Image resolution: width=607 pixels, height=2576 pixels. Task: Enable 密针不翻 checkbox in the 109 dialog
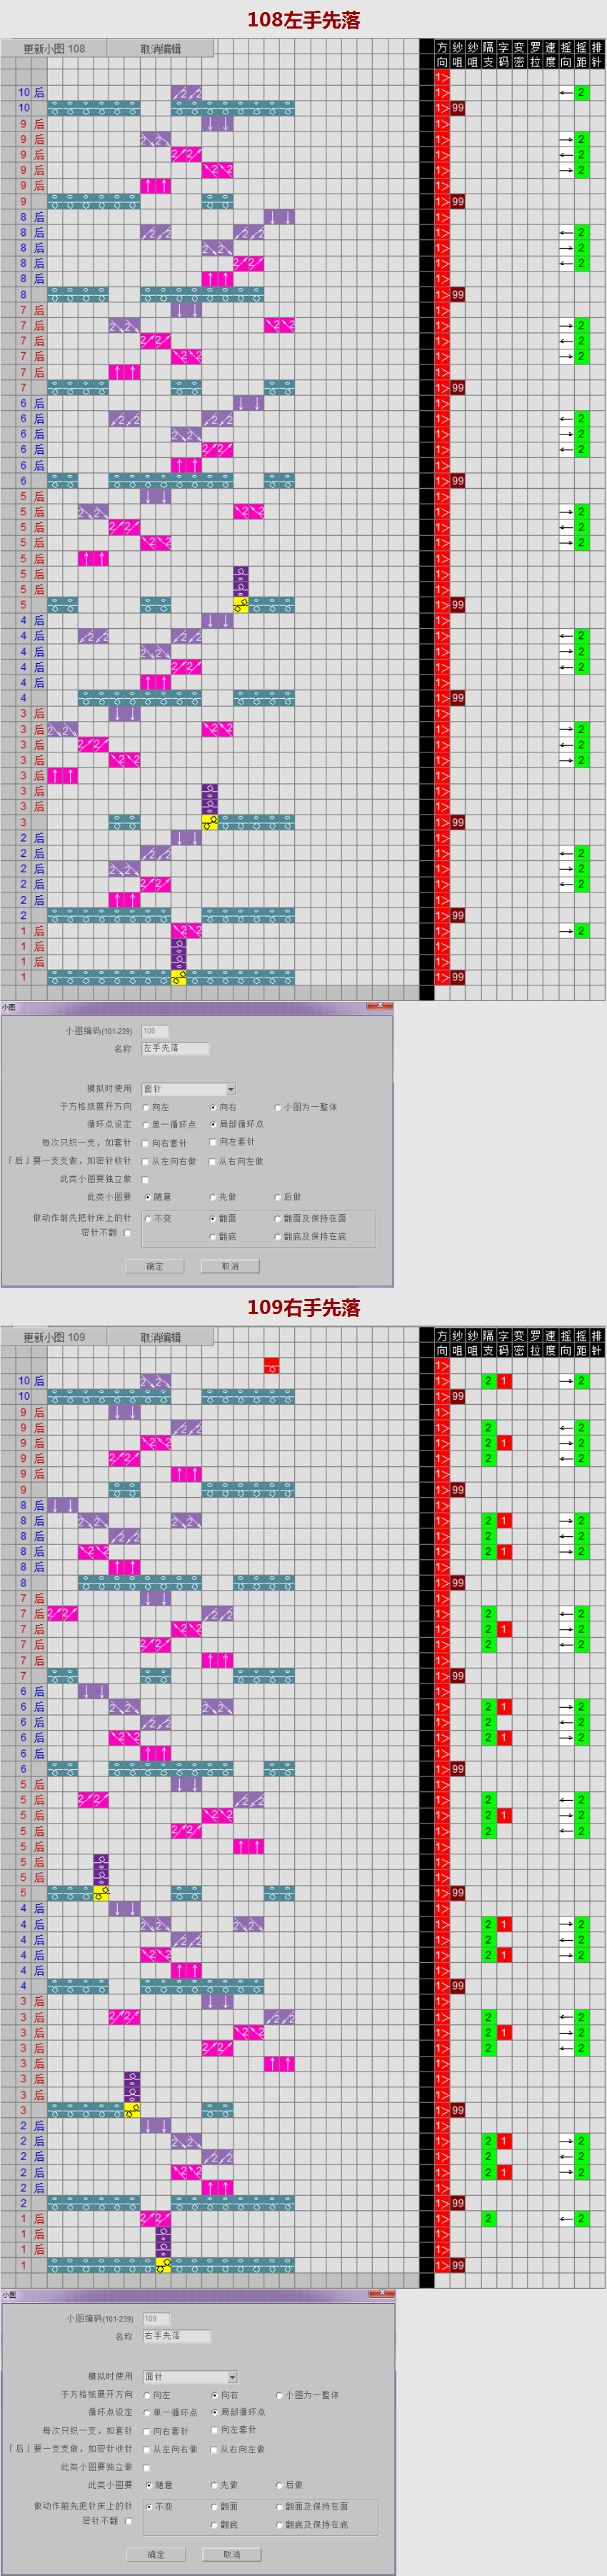[x=128, y=2521]
